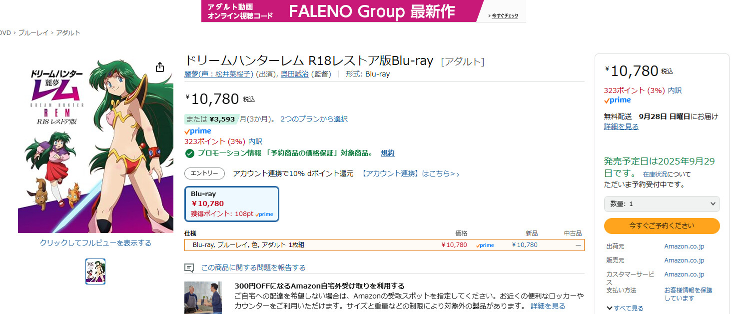This screenshot has width=744, height=314.
Task: Open director link 奥田誠治
Action: pyautogui.click(x=294, y=74)
